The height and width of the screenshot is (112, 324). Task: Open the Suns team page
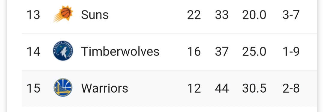click(95, 15)
